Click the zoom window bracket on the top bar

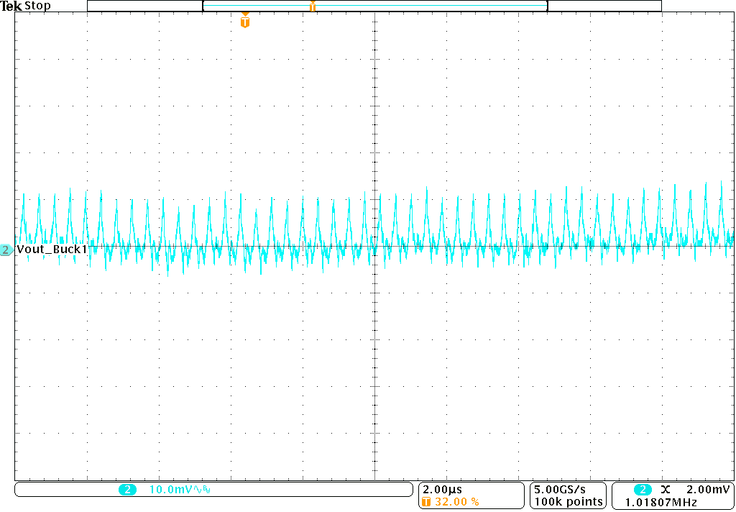[x=374, y=6]
